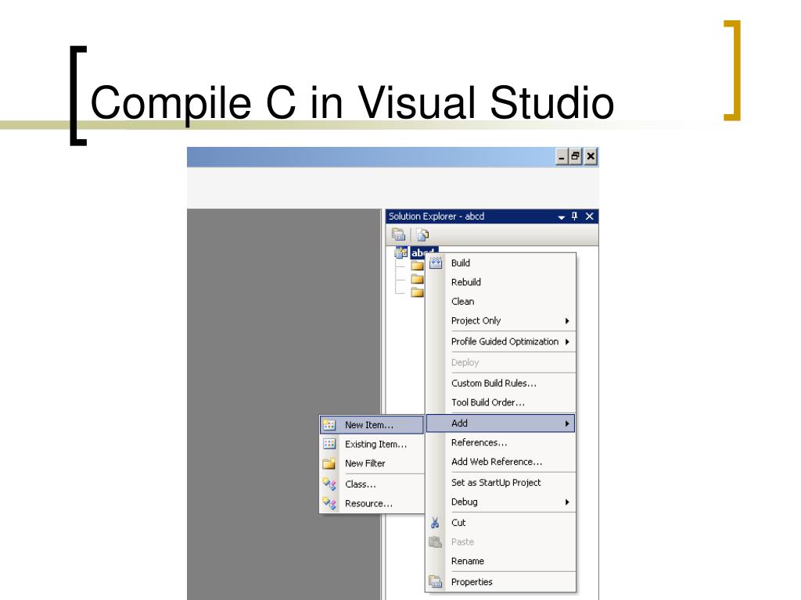Minimize the Visual Studio window
801x600 pixels.
tap(562, 156)
